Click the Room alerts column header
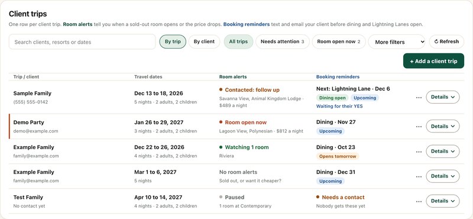Viewport: 473px width, 219px height. tap(233, 77)
